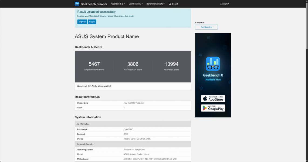Open the Geekbench AI dropdown menu
Viewport: 308px width, 162px height.
136,4
